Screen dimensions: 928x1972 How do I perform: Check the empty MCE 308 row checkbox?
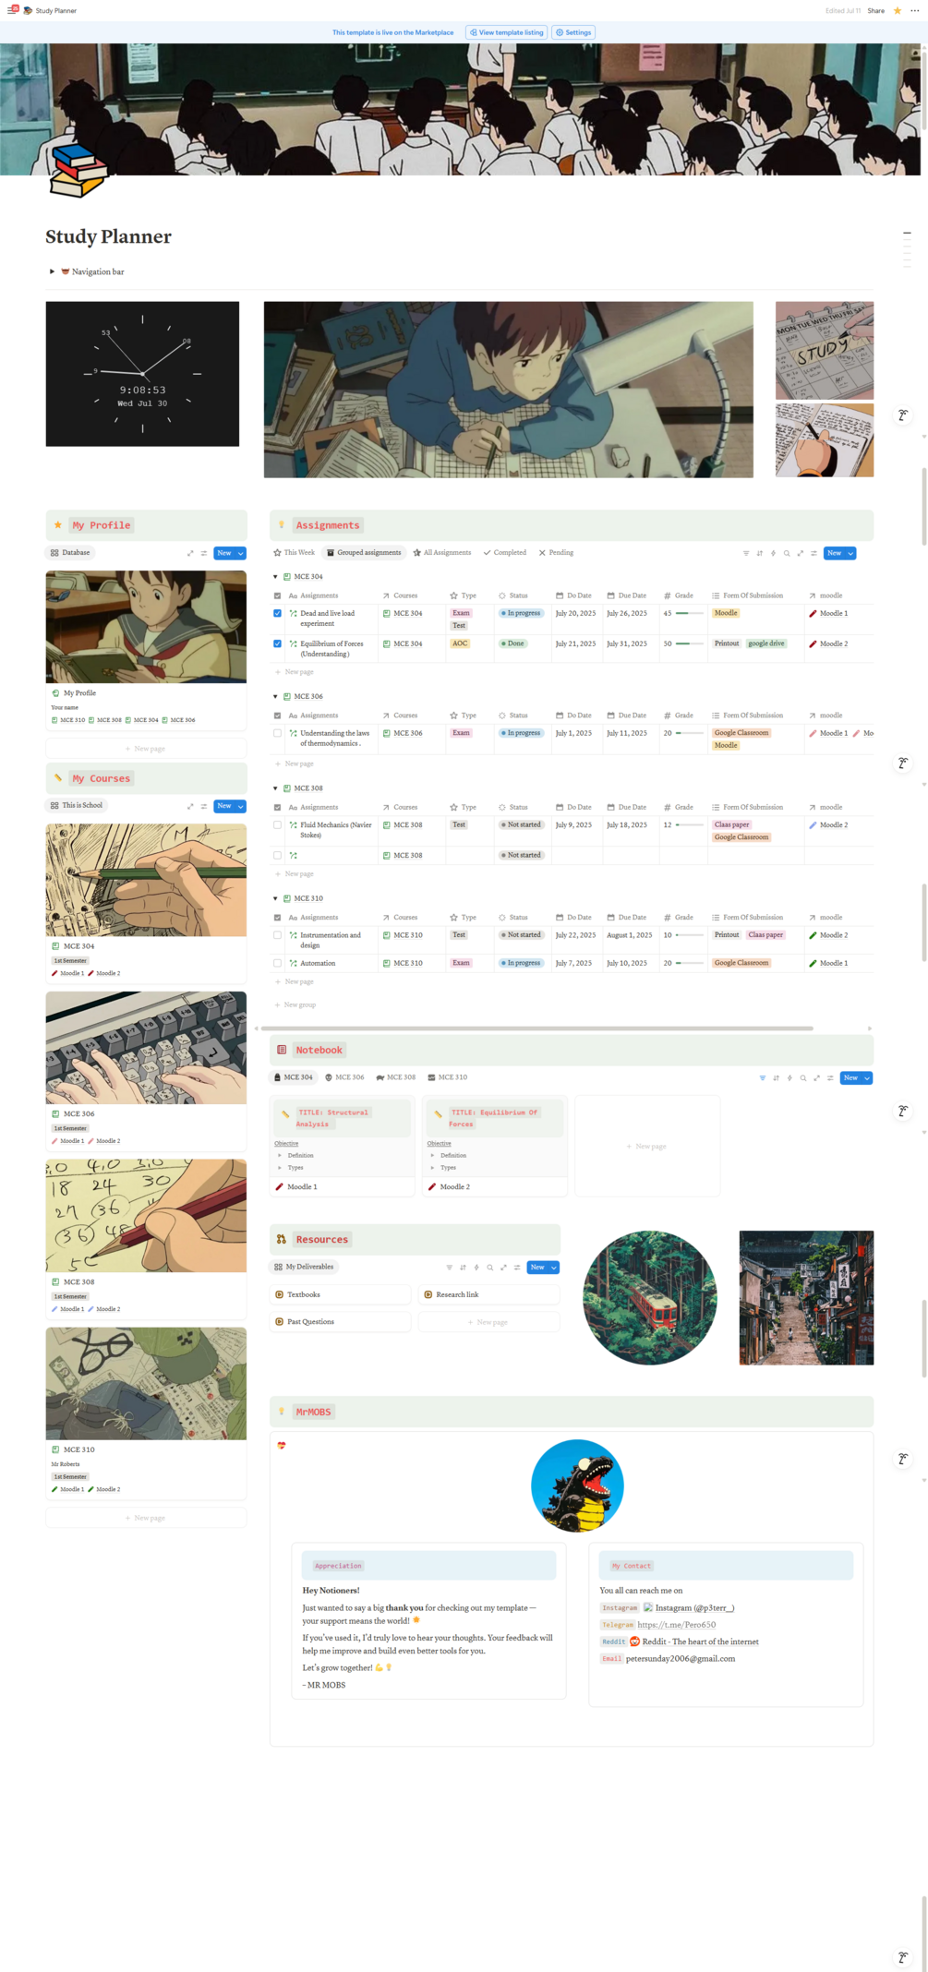[277, 856]
